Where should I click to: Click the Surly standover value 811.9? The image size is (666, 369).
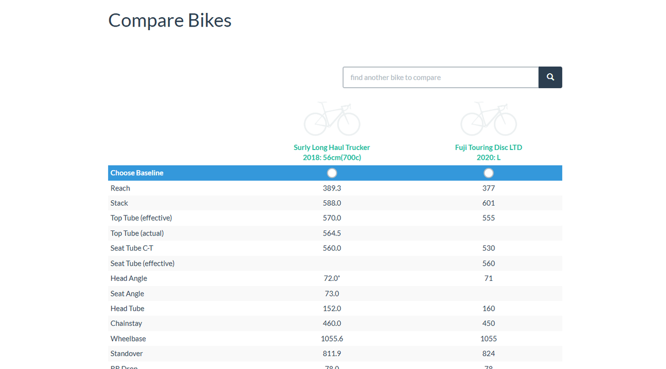pyautogui.click(x=332, y=353)
